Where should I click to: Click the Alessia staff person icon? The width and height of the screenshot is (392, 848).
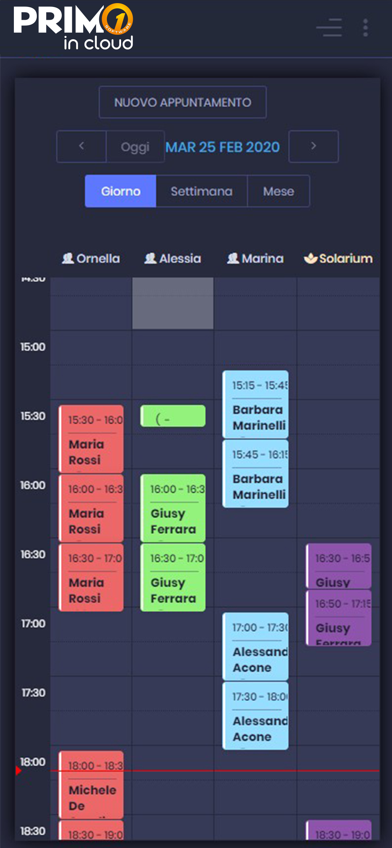pos(151,258)
